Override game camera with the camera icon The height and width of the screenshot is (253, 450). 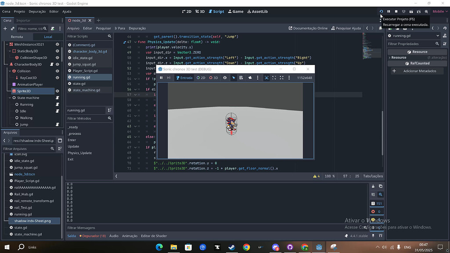pyautogui.click(x=250, y=78)
